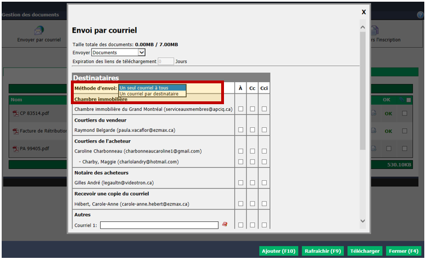Click the address book icon beside Courriel 1
This screenshot has width=426, height=259.
coord(225,224)
